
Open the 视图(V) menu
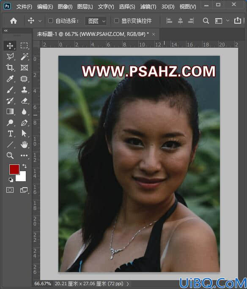tap(188, 7)
